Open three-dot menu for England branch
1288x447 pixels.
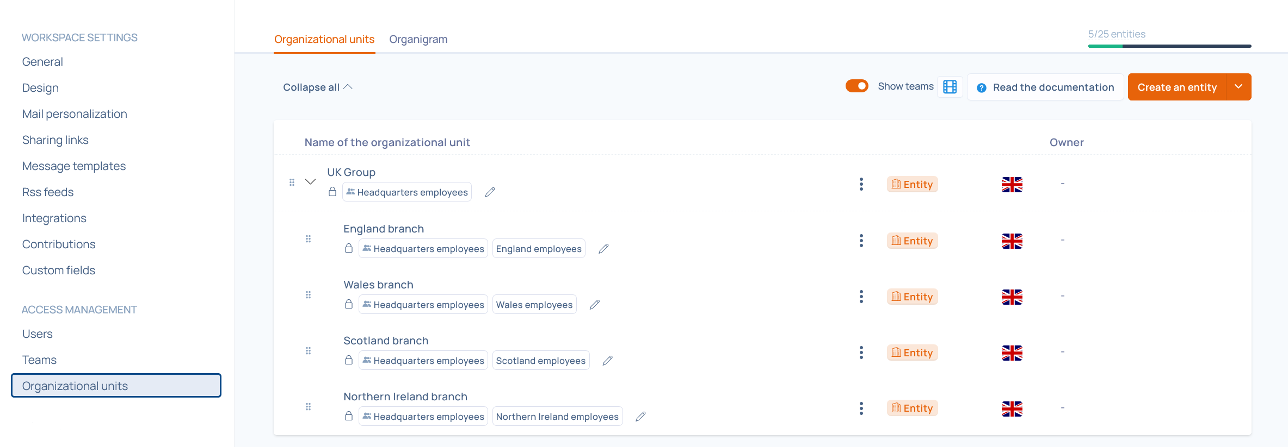861,241
